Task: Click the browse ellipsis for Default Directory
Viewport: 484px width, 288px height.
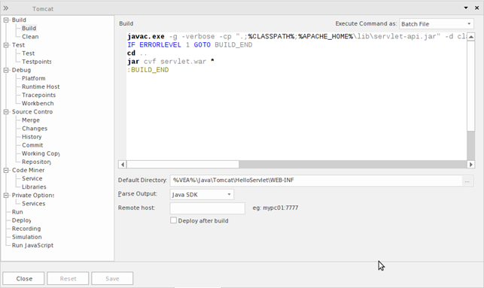Action: pyautogui.click(x=467, y=181)
